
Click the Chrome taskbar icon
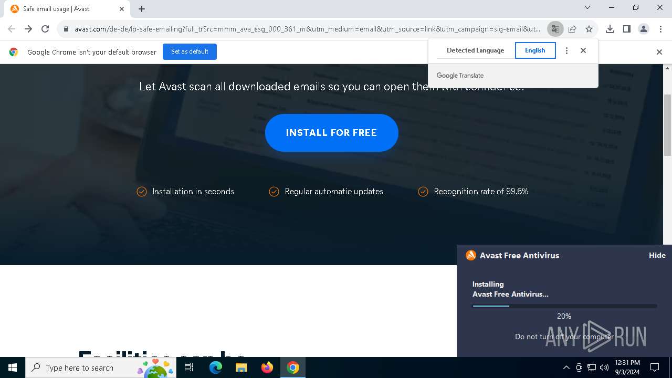pyautogui.click(x=293, y=367)
